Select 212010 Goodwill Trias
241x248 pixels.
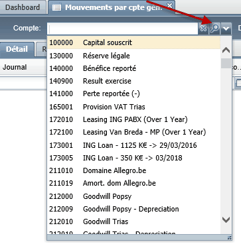(133, 221)
